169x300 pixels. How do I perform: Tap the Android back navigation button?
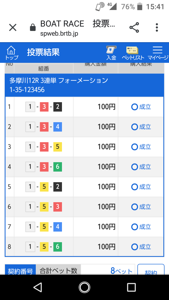click(37, 287)
